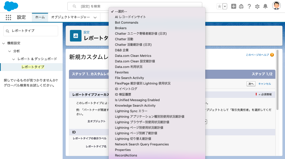Select RecordActions from the list
Viewport: 285px width, 159px height.
coord(157,155)
